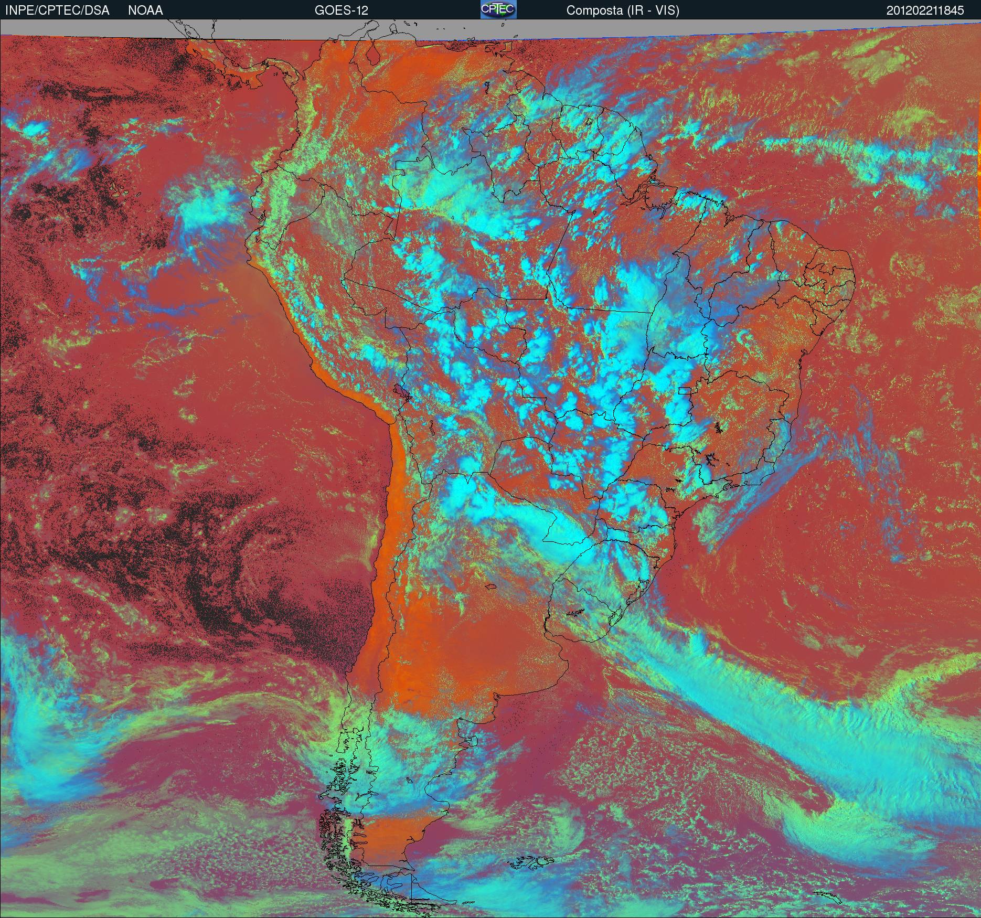Select the INPE/CPTEC/DSA header text
981x918 pixels.
click(x=57, y=10)
